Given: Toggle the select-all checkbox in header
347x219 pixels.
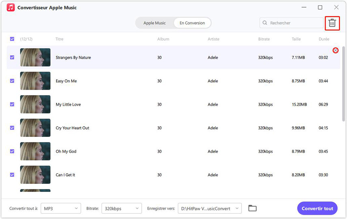Looking at the screenshot, I should click(12, 39).
